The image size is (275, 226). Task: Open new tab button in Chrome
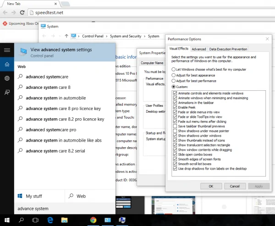pyautogui.click(x=66, y=4)
